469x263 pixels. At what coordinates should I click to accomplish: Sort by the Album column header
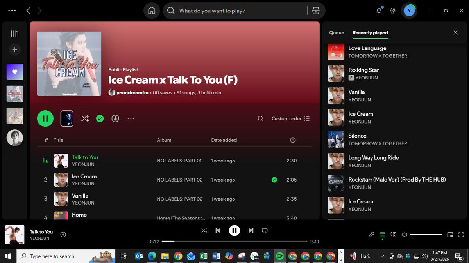pyautogui.click(x=164, y=140)
